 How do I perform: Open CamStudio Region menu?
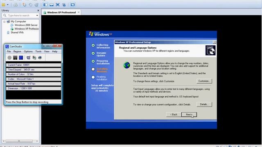(17, 51)
